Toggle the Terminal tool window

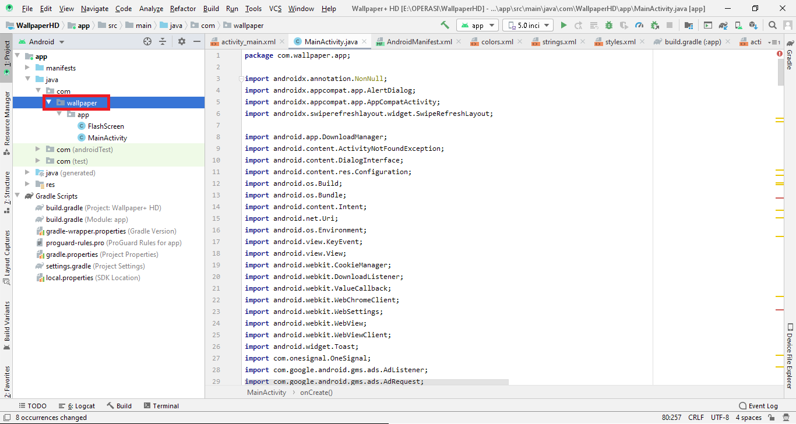[161, 406]
